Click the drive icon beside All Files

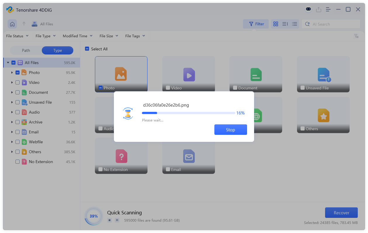(x=34, y=24)
